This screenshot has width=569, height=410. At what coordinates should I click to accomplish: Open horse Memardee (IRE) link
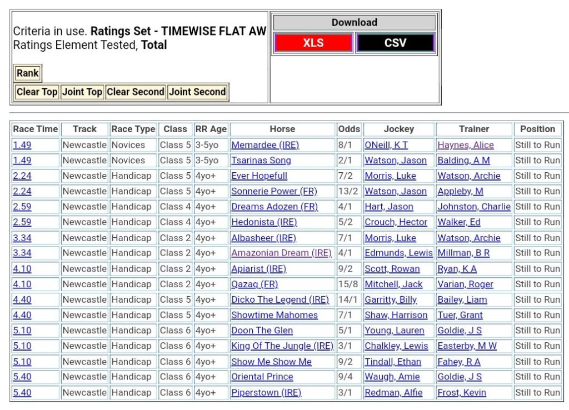point(265,145)
